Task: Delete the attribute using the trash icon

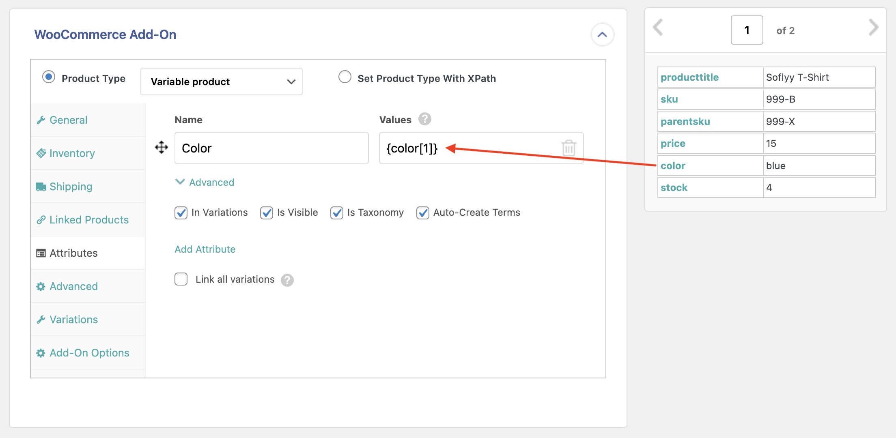Action: [x=569, y=148]
